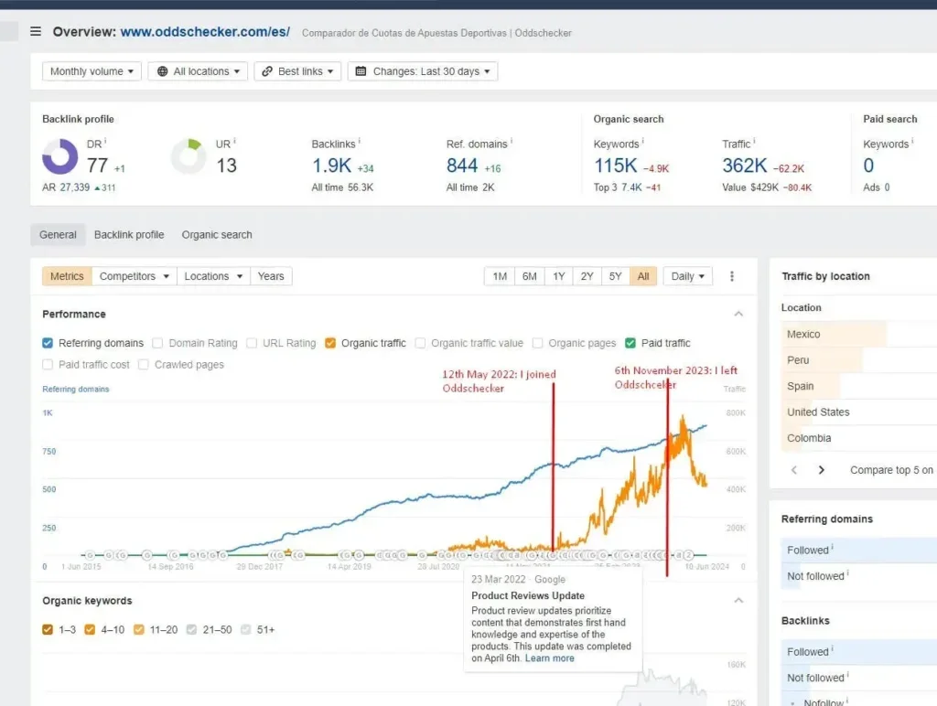937x706 pixels.
Task: Set chart range to 6M
Action: pos(530,276)
